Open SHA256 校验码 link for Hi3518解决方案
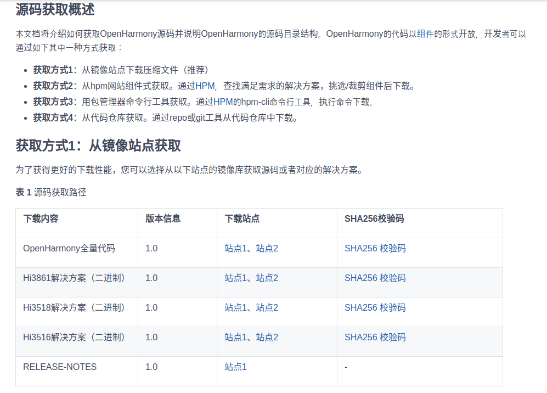This screenshot has height=393, width=547. click(375, 307)
